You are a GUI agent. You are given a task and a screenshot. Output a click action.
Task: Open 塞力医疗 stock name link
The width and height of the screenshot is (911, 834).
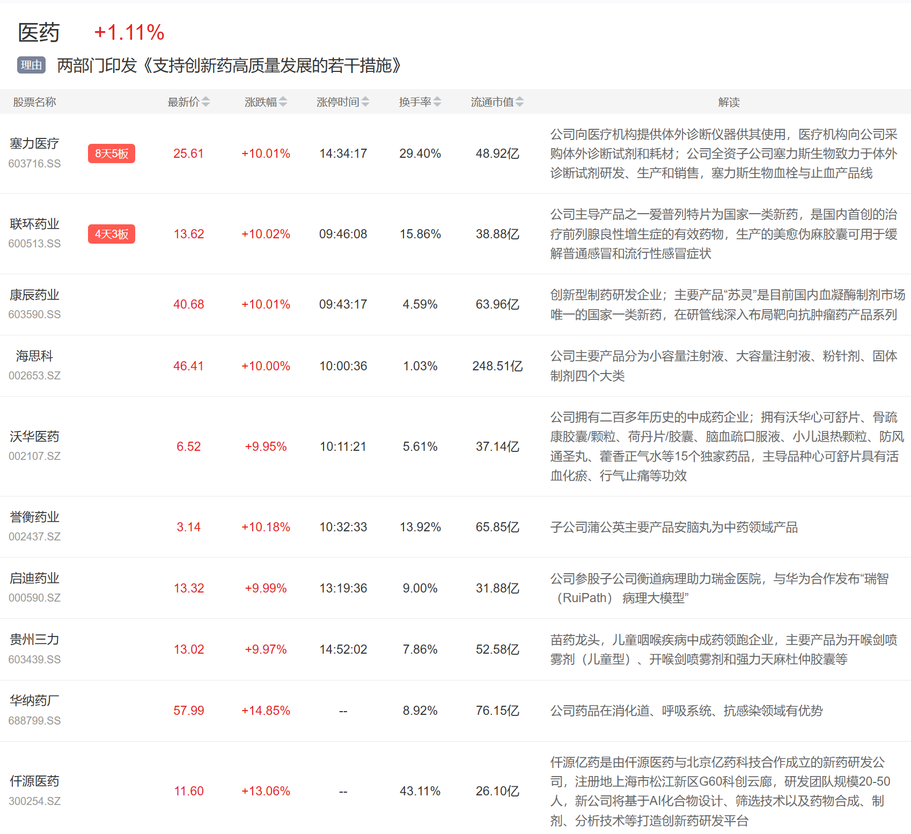34,144
